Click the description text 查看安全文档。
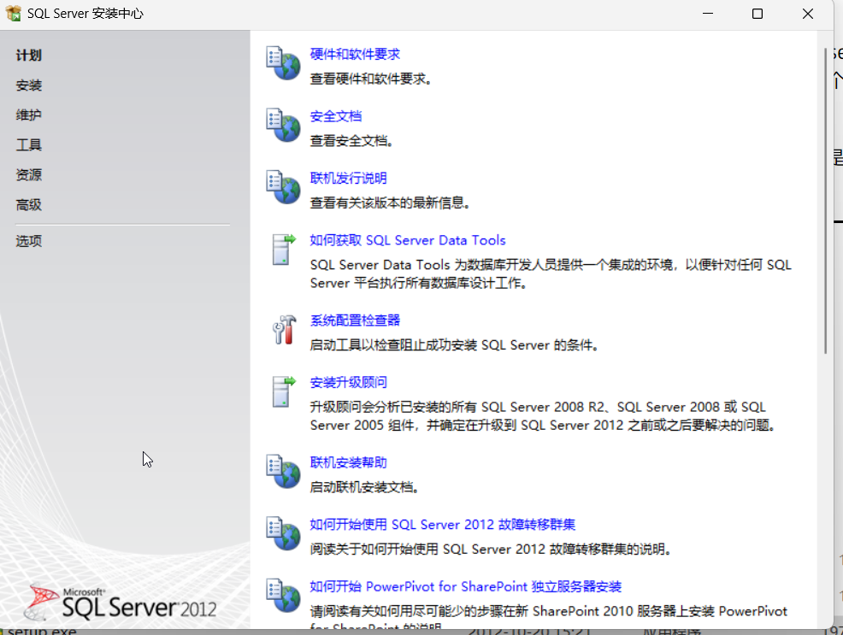 pyautogui.click(x=352, y=141)
